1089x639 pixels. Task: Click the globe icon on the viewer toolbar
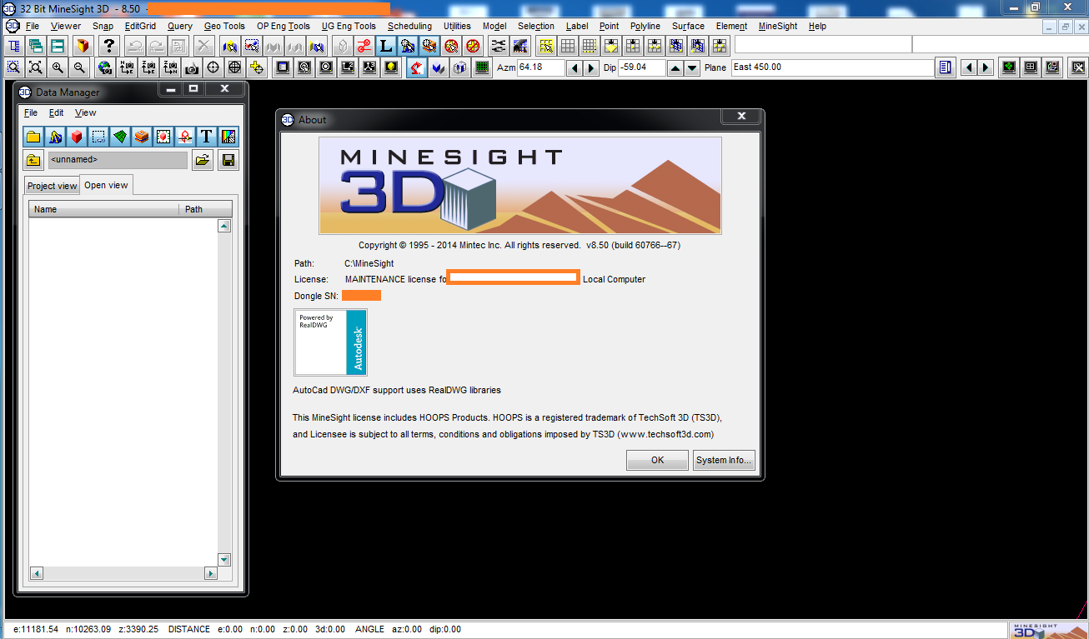tap(104, 67)
